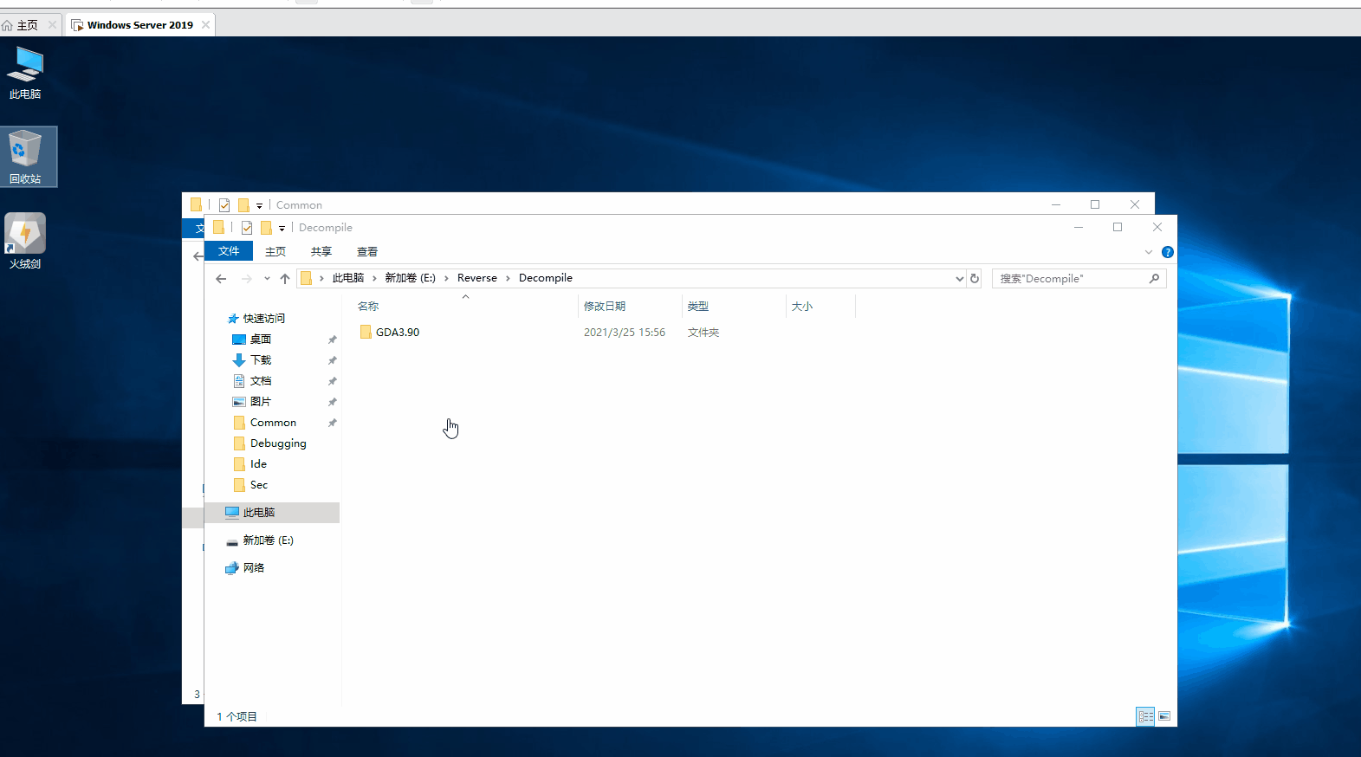This screenshot has width=1361, height=757.
Task: Click New Folder icon in Common window title bar
Action: (243, 205)
